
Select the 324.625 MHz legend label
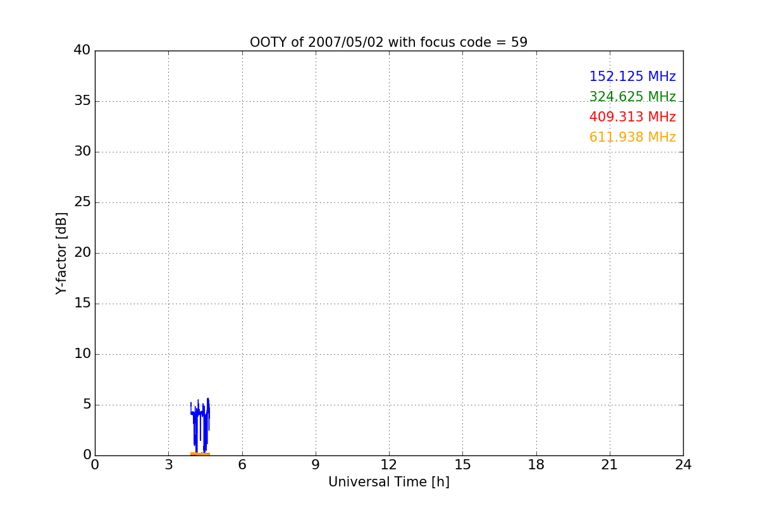(632, 97)
